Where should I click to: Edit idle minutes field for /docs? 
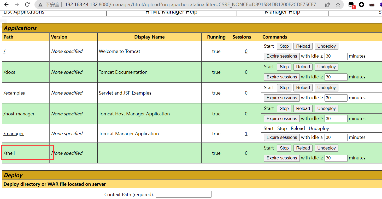pos(336,77)
